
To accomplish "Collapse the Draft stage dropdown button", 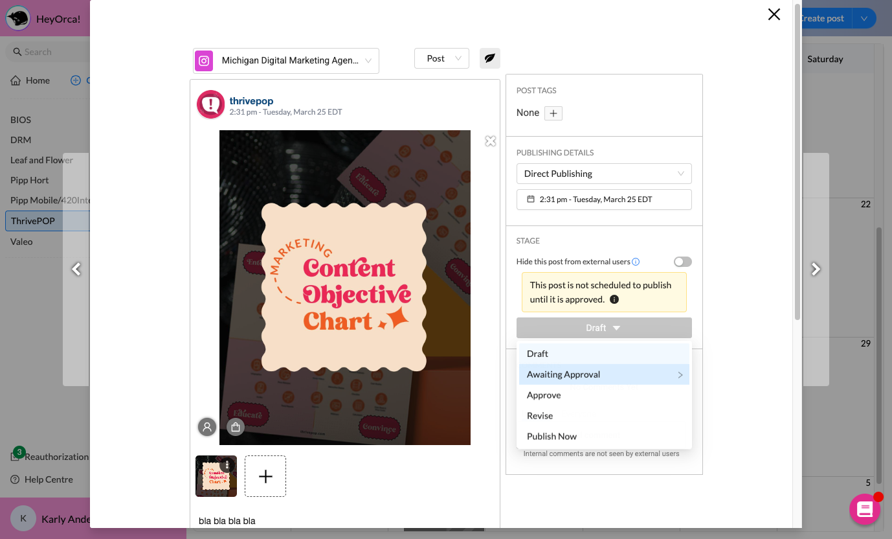I will click(x=604, y=328).
